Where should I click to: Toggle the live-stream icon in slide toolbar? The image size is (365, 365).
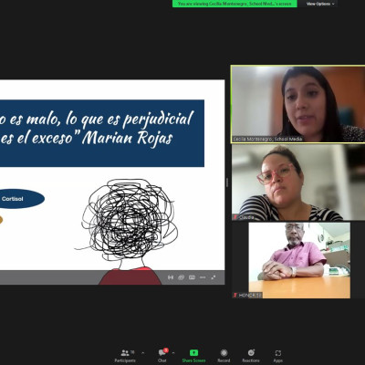171,277
